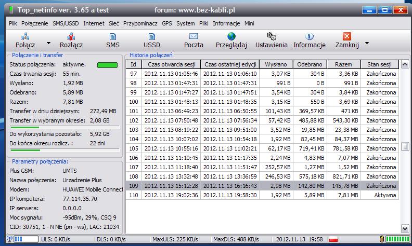Screen dimensions: 412x246
Task: Click the red Zamknij toolbar icon
Action: [x=347, y=36]
